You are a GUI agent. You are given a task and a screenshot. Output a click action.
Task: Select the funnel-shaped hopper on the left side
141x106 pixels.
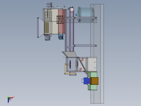click(x=40, y=27)
